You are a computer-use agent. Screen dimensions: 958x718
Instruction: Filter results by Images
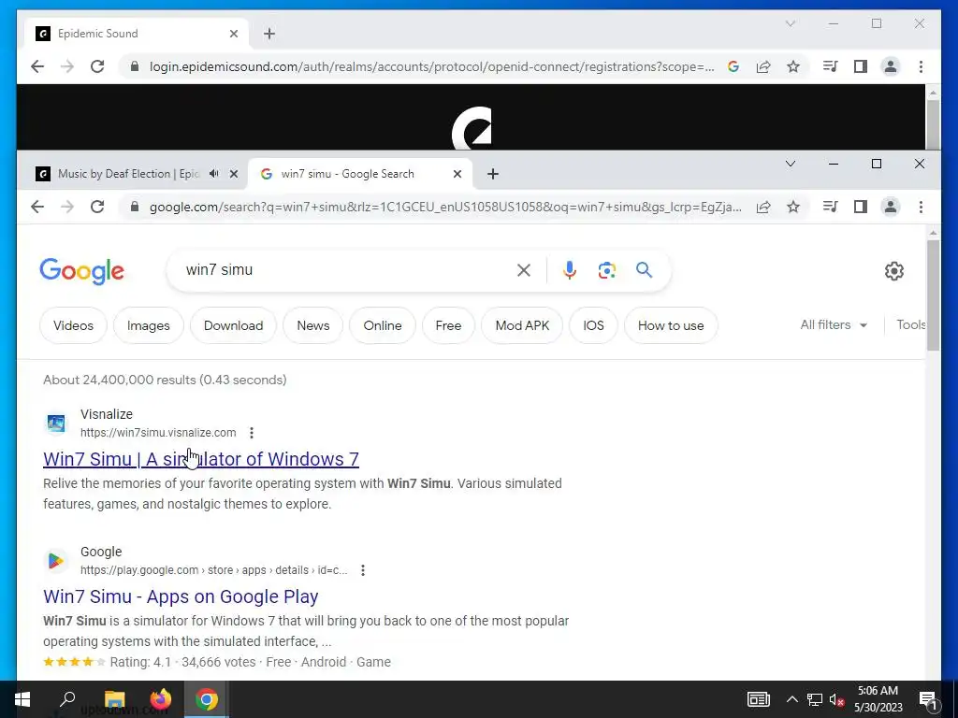tap(149, 325)
